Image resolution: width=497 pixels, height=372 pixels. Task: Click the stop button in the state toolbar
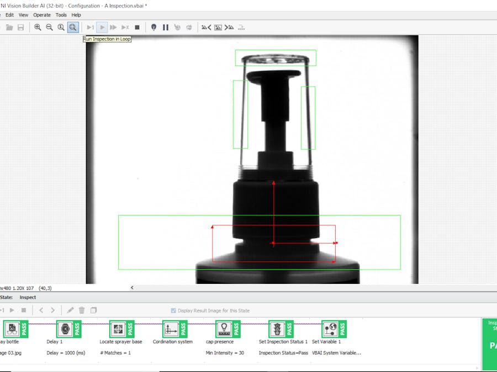(x=24, y=310)
